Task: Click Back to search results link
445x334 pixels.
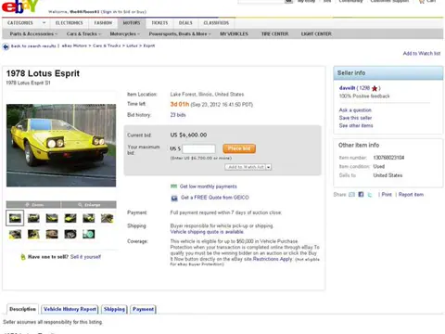Action: click(33, 45)
